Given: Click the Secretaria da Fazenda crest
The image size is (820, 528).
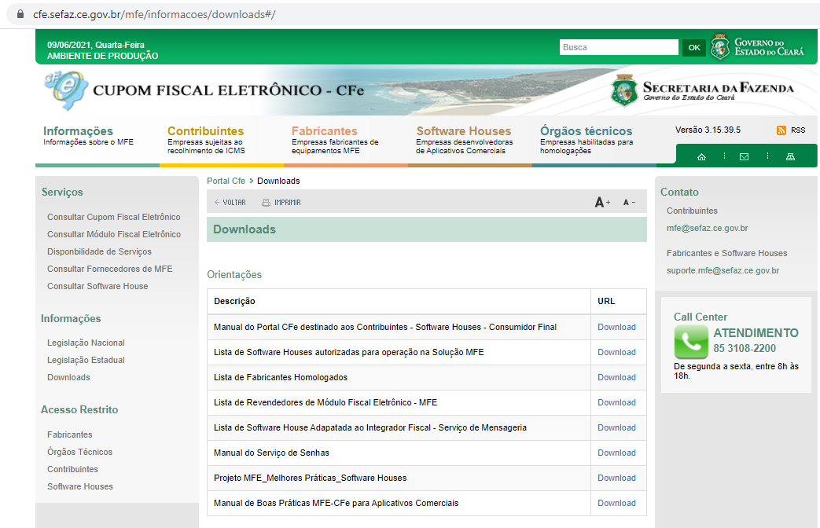Looking at the screenshot, I should 624,90.
